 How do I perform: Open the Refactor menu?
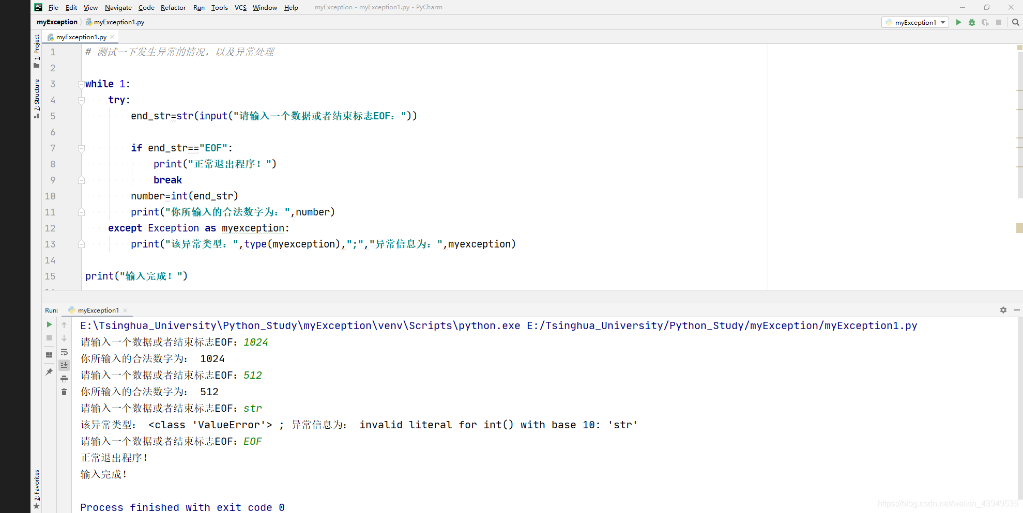pyautogui.click(x=173, y=7)
